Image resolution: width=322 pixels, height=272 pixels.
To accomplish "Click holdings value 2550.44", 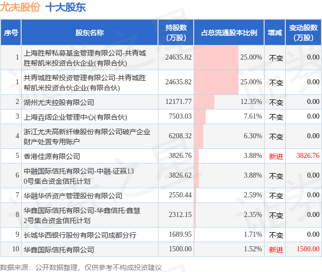I will click(x=180, y=195).
